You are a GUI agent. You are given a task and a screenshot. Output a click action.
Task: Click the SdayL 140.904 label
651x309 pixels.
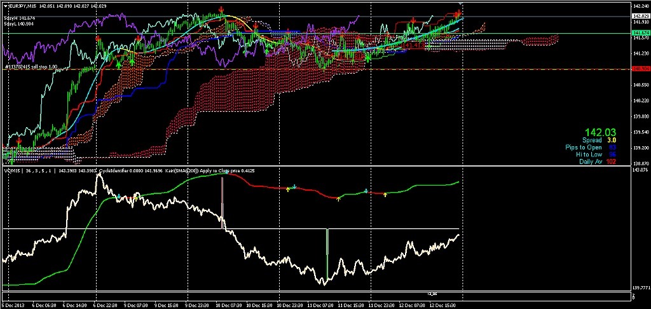coord(19,24)
